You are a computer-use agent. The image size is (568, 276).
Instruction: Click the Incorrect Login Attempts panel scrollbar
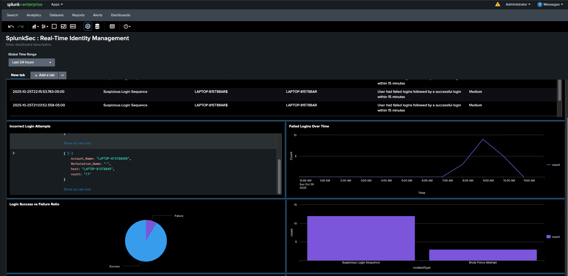tap(279, 177)
